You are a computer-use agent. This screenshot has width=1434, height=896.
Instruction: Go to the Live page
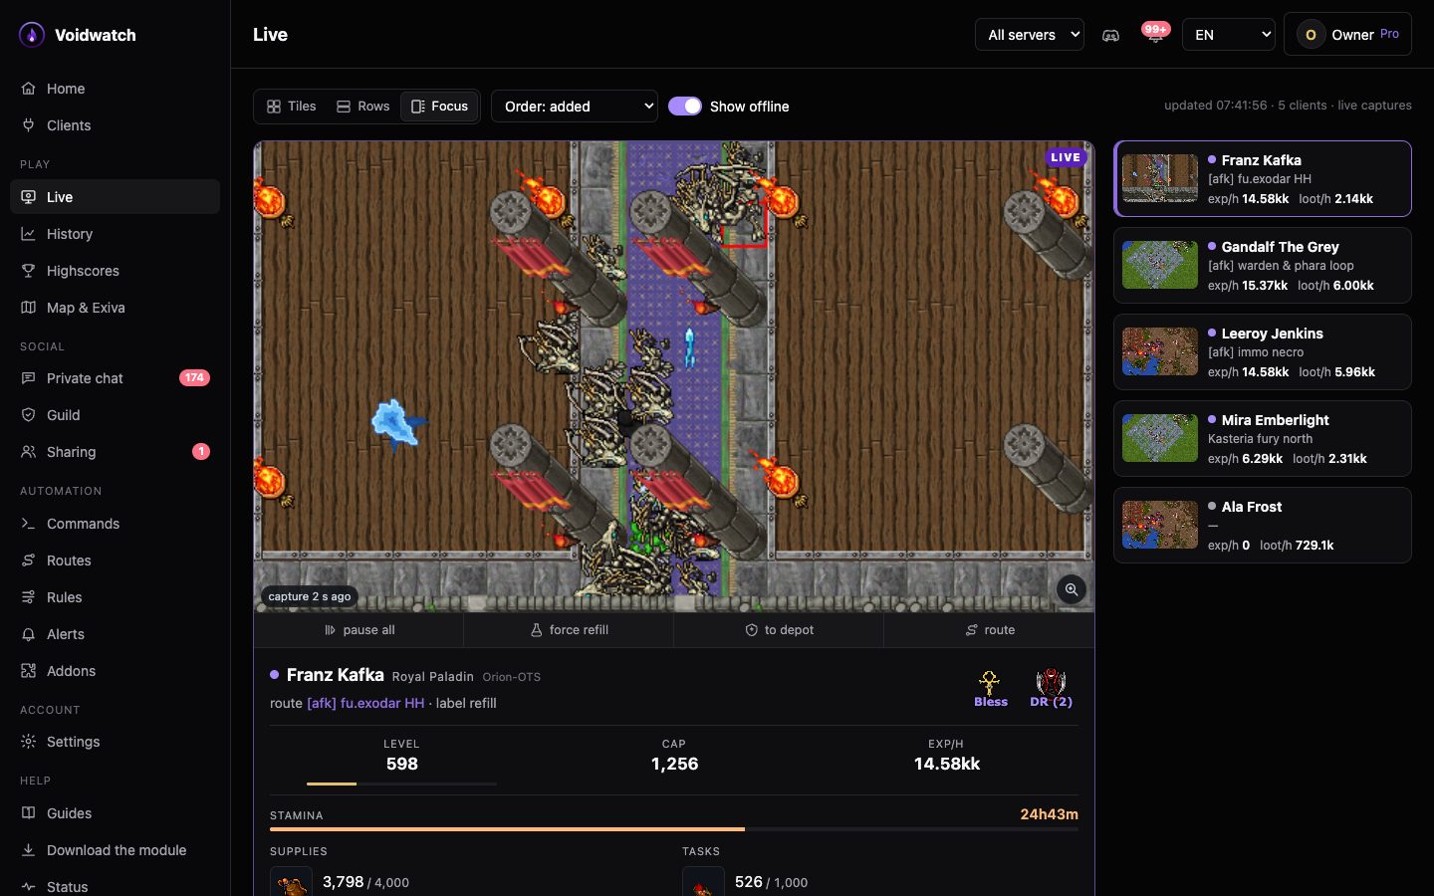click(115, 197)
